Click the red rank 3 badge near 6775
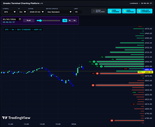This screenshot has height=127, width=155. 112,120
